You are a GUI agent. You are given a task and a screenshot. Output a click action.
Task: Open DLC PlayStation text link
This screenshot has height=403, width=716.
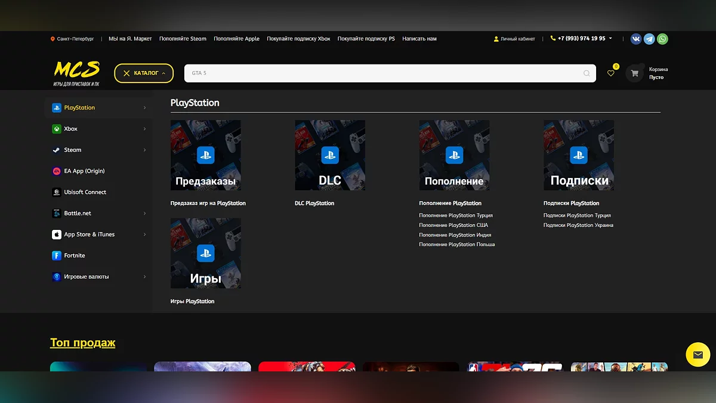[314, 204]
